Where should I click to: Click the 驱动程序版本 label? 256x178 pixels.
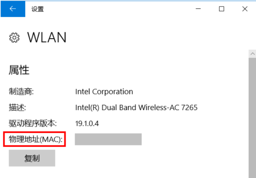point(32,124)
